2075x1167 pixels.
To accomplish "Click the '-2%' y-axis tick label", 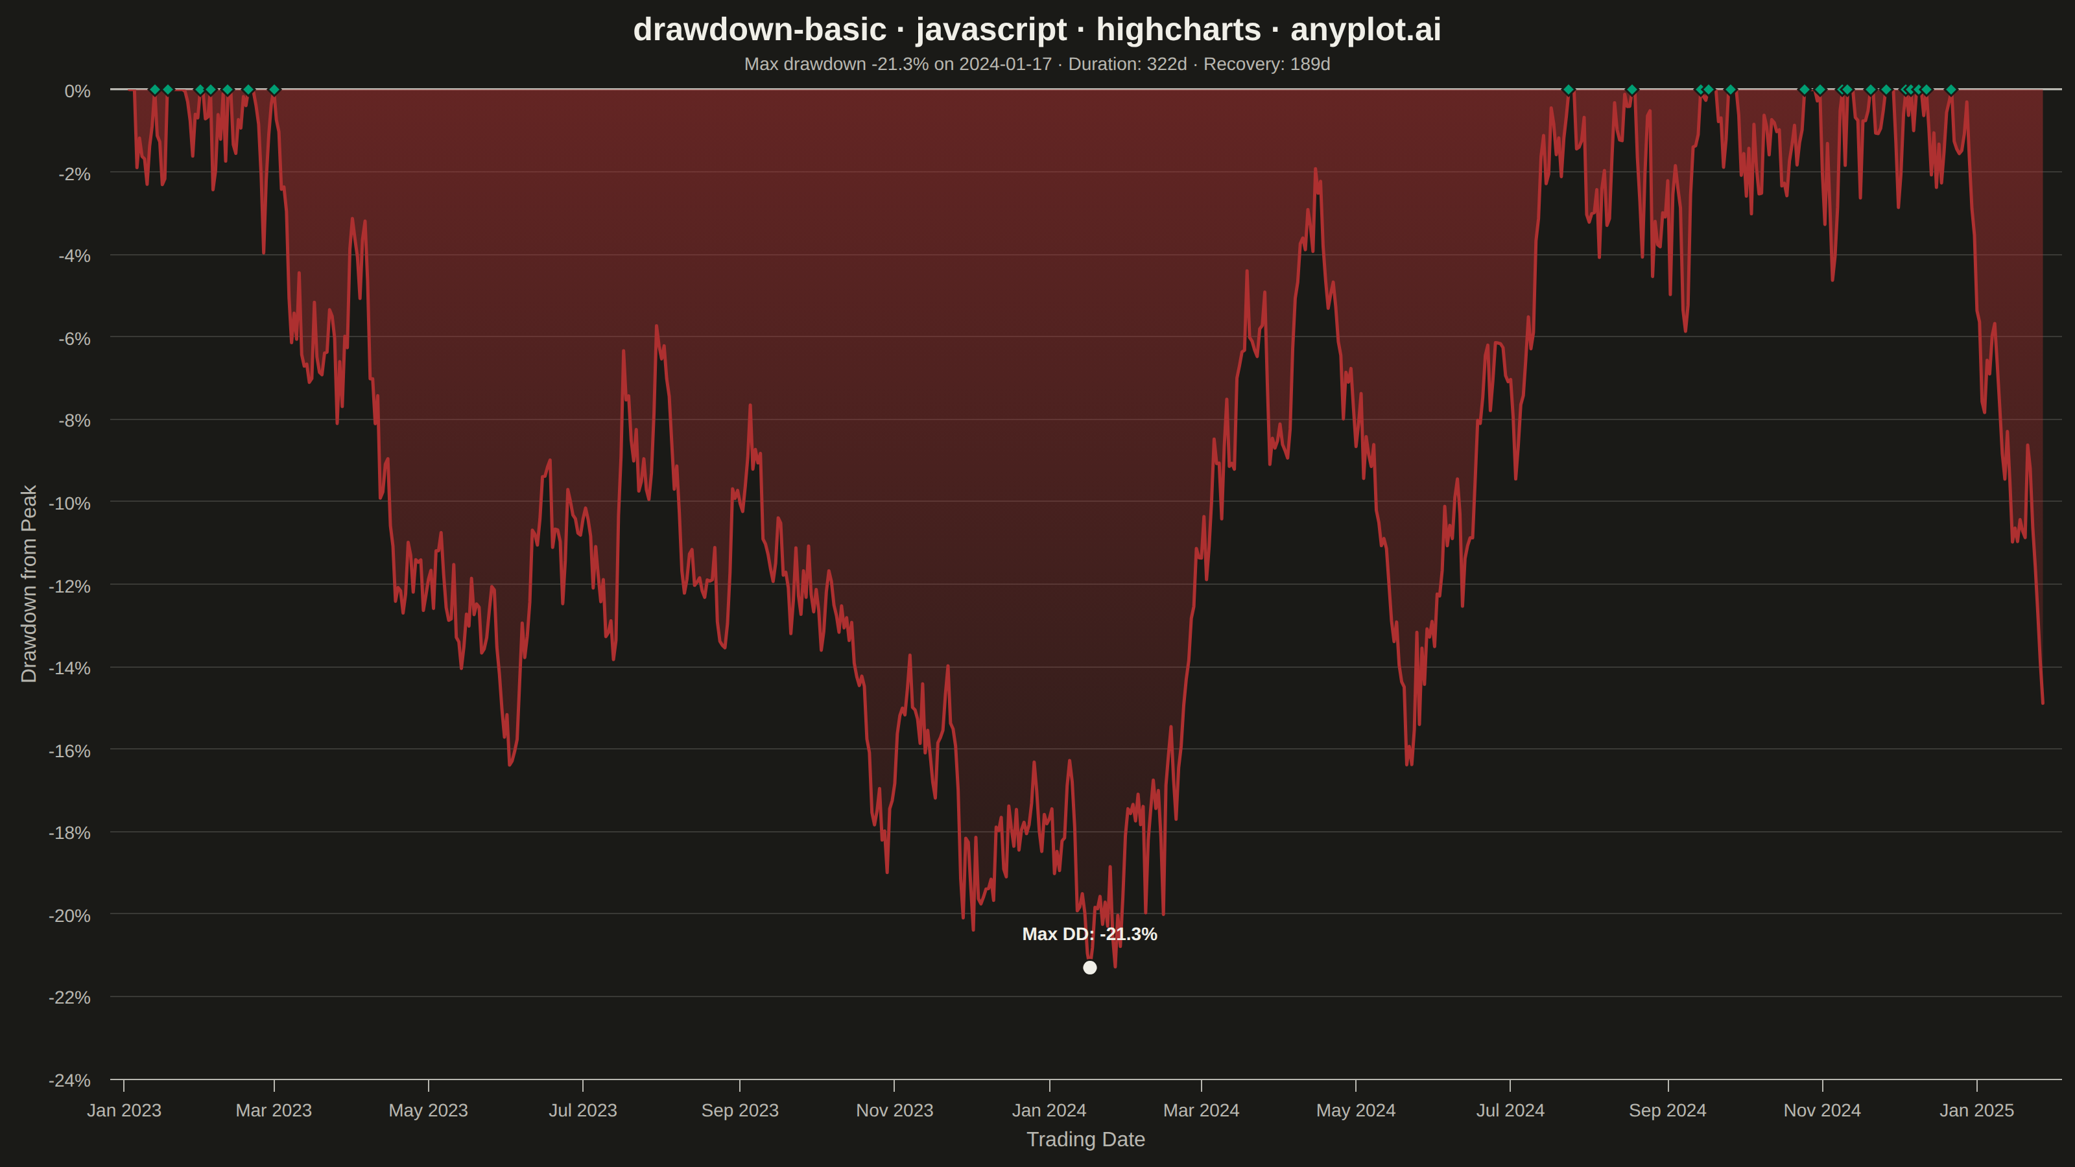I will click(74, 174).
